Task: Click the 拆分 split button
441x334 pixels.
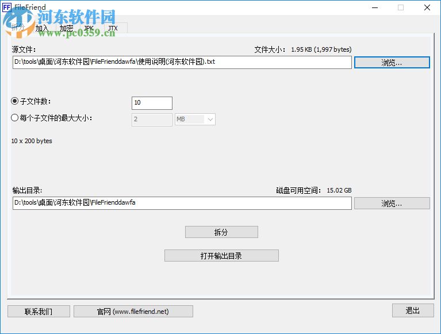Action: point(221,232)
